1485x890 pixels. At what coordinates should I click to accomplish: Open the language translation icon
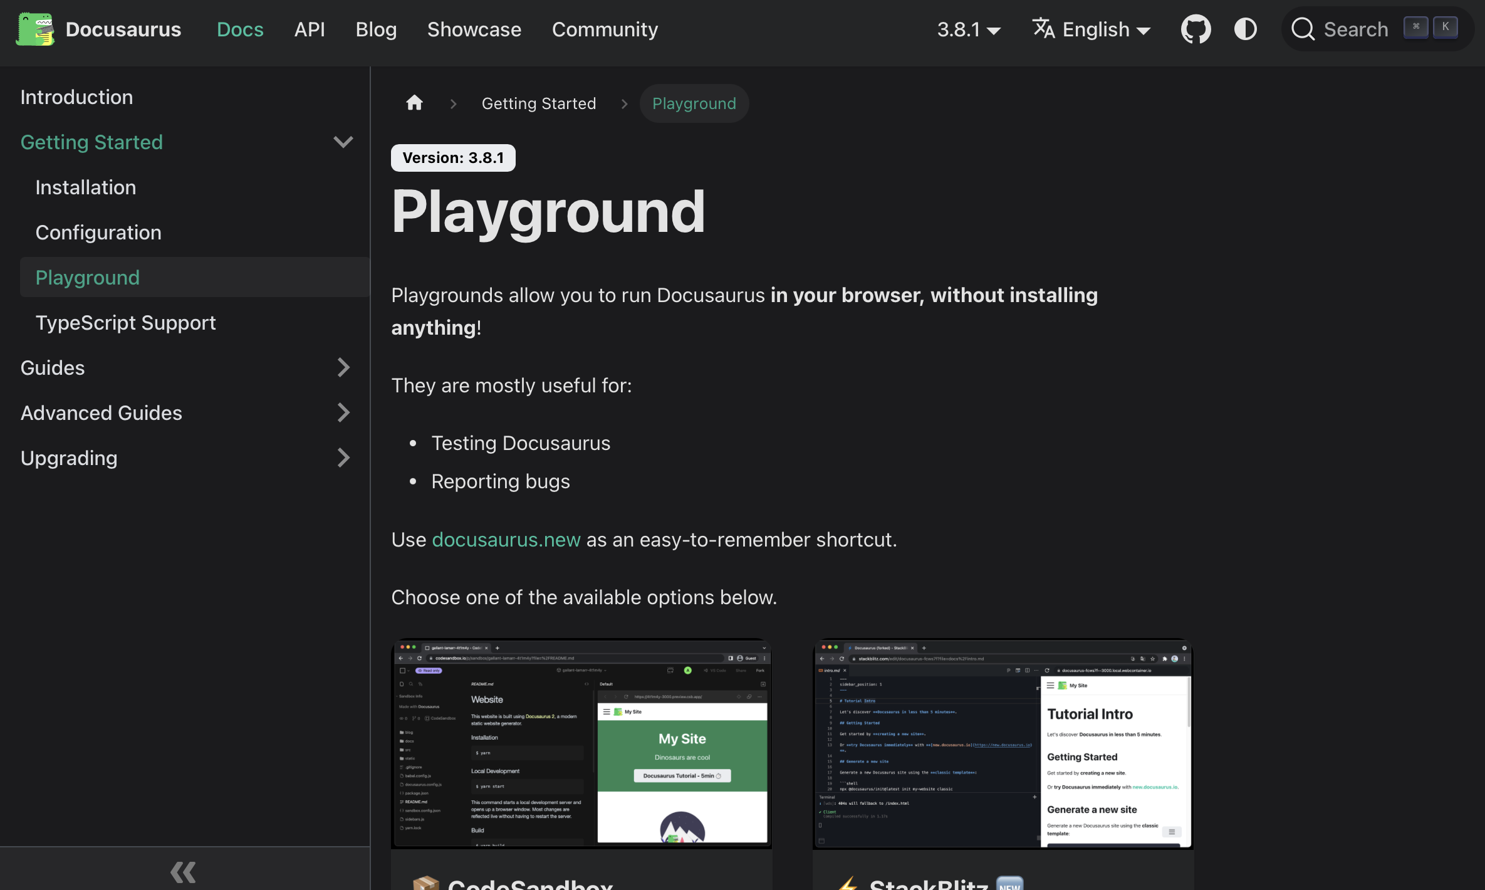[1044, 29]
